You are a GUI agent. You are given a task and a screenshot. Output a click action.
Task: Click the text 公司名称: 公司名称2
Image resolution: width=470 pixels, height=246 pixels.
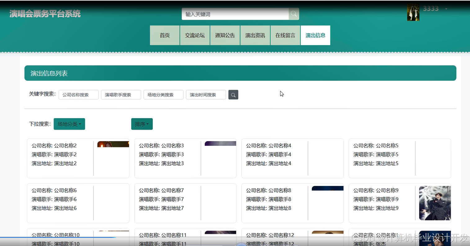click(54, 145)
